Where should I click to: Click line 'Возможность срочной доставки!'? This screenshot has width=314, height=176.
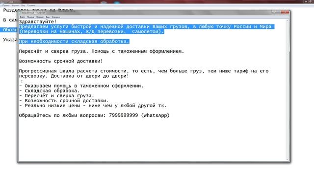[61, 61]
